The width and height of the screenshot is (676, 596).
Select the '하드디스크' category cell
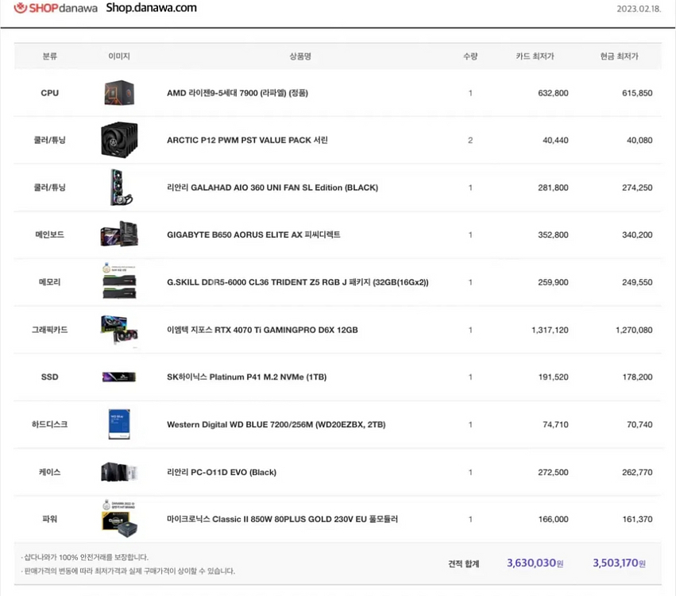point(49,424)
